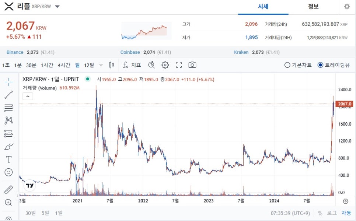
Task: Toggle percent scale mode
Action: tap(320, 213)
